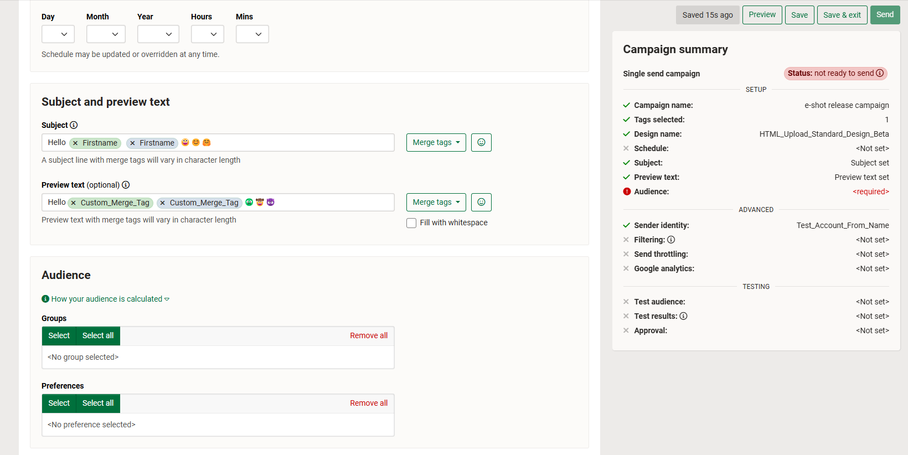The width and height of the screenshot is (908, 455).
Task: Open the Preview text emoji picker
Action: pyautogui.click(x=481, y=202)
